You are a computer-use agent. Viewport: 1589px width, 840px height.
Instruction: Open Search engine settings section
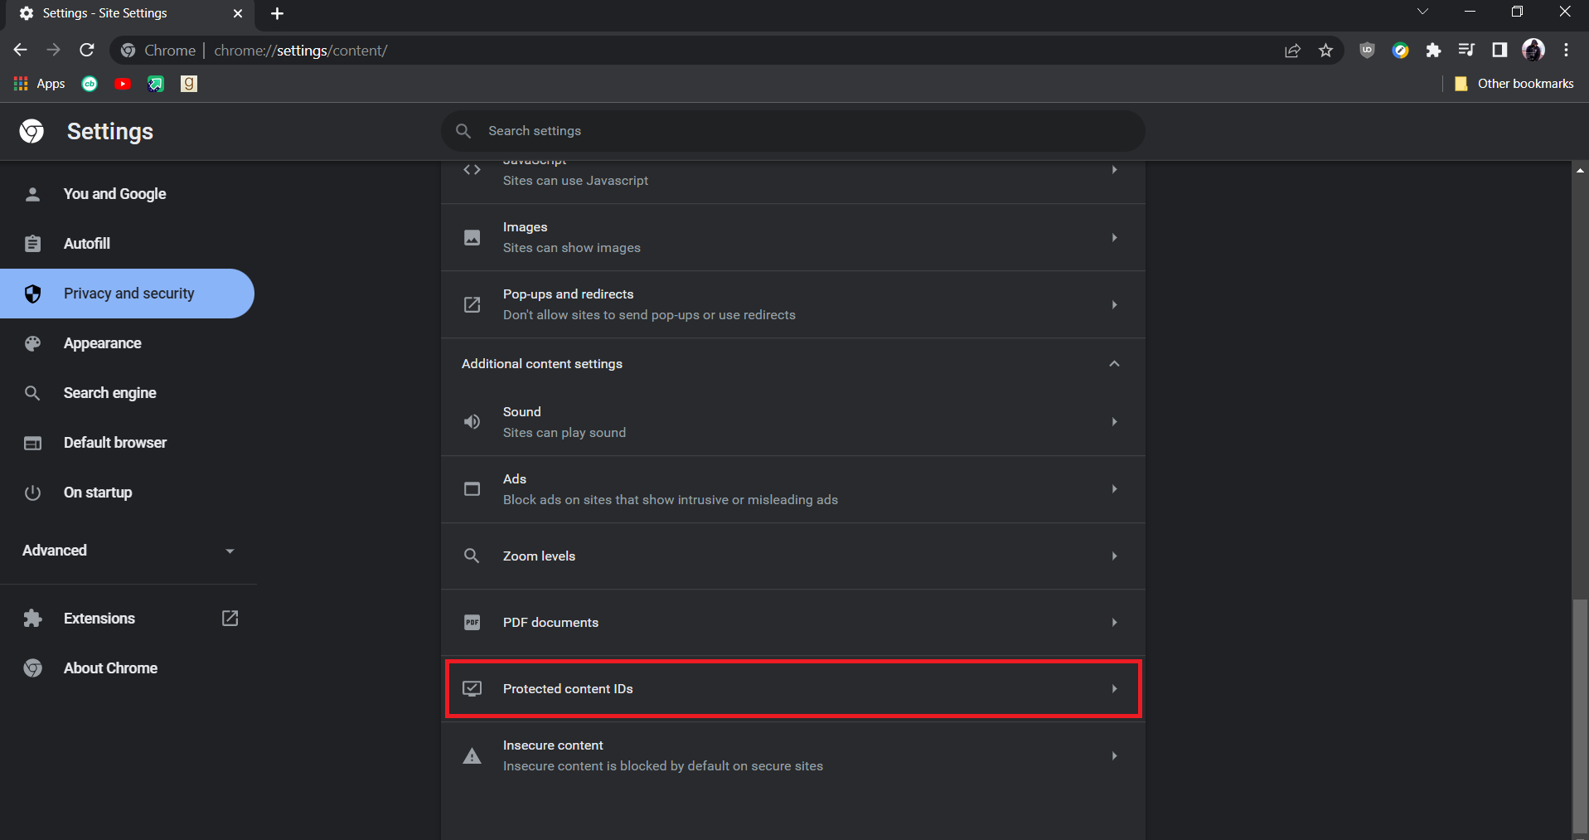pos(128,393)
